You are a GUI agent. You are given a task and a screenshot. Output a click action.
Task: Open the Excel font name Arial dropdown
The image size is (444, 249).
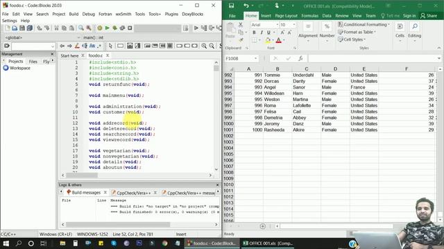pyautogui.click(x=277, y=25)
